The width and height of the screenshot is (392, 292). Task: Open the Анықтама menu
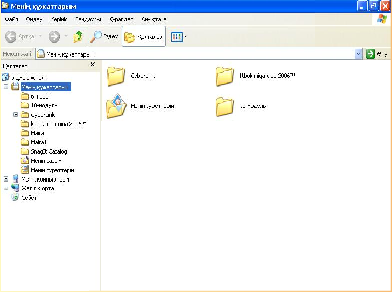pos(154,19)
